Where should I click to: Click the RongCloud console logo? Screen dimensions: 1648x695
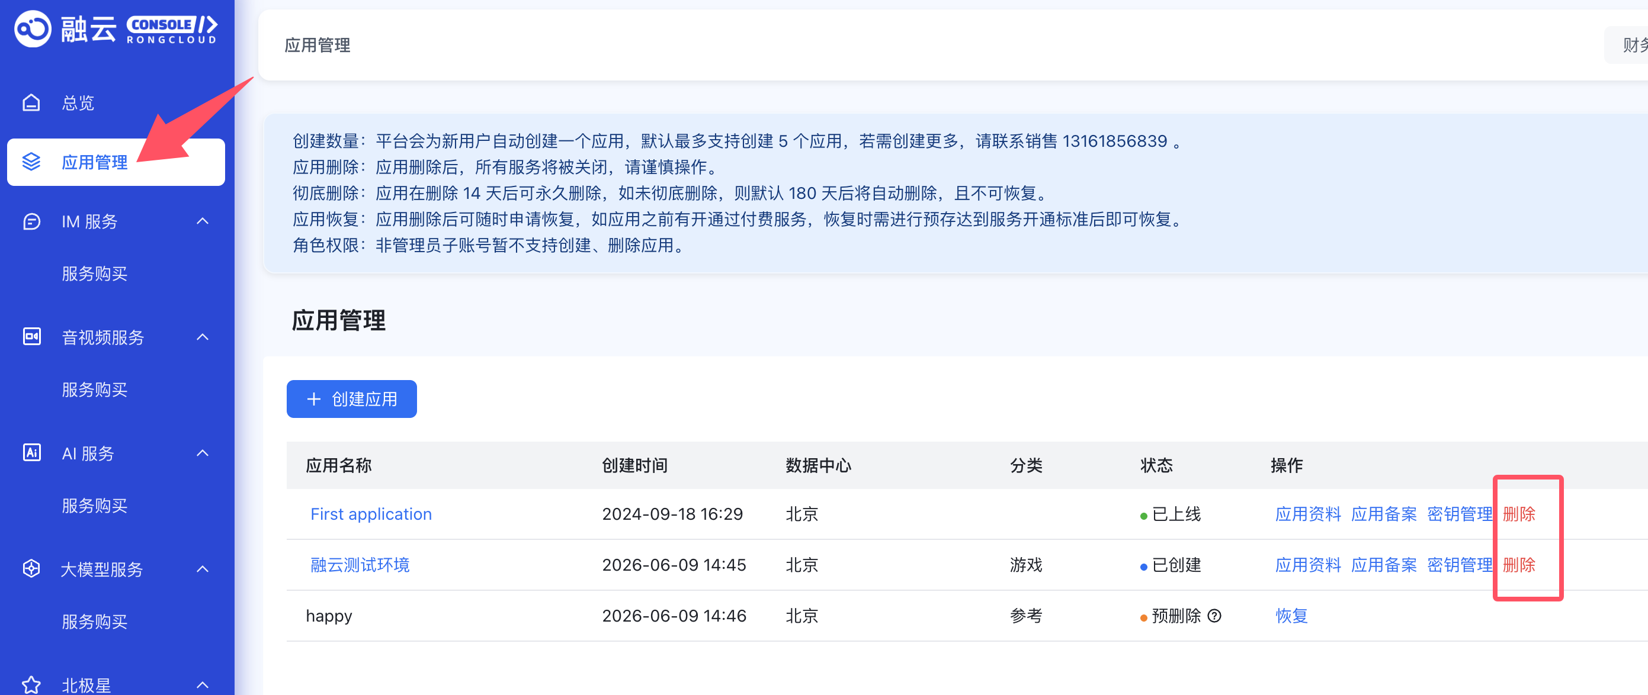pyautogui.click(x=116, y=29)
